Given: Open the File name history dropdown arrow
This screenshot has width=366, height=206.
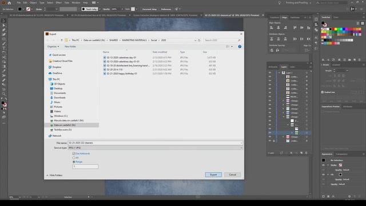Looking at the screenshot, I should tap(241, 143).
